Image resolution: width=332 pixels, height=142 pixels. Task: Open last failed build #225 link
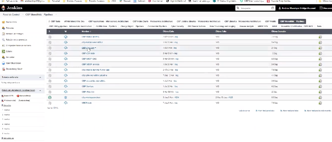click(231, 98)
